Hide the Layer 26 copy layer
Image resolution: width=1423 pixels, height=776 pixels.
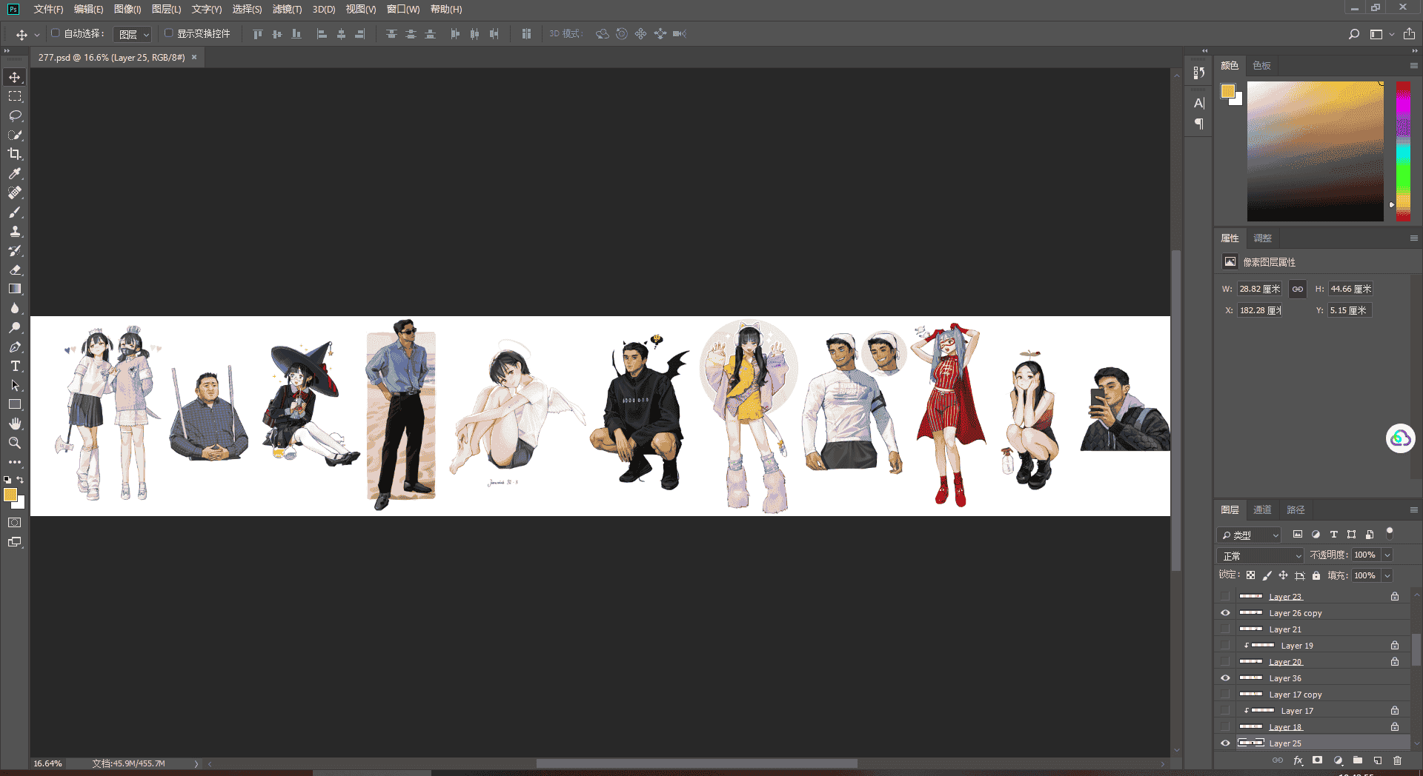[x=1225, y=613]
